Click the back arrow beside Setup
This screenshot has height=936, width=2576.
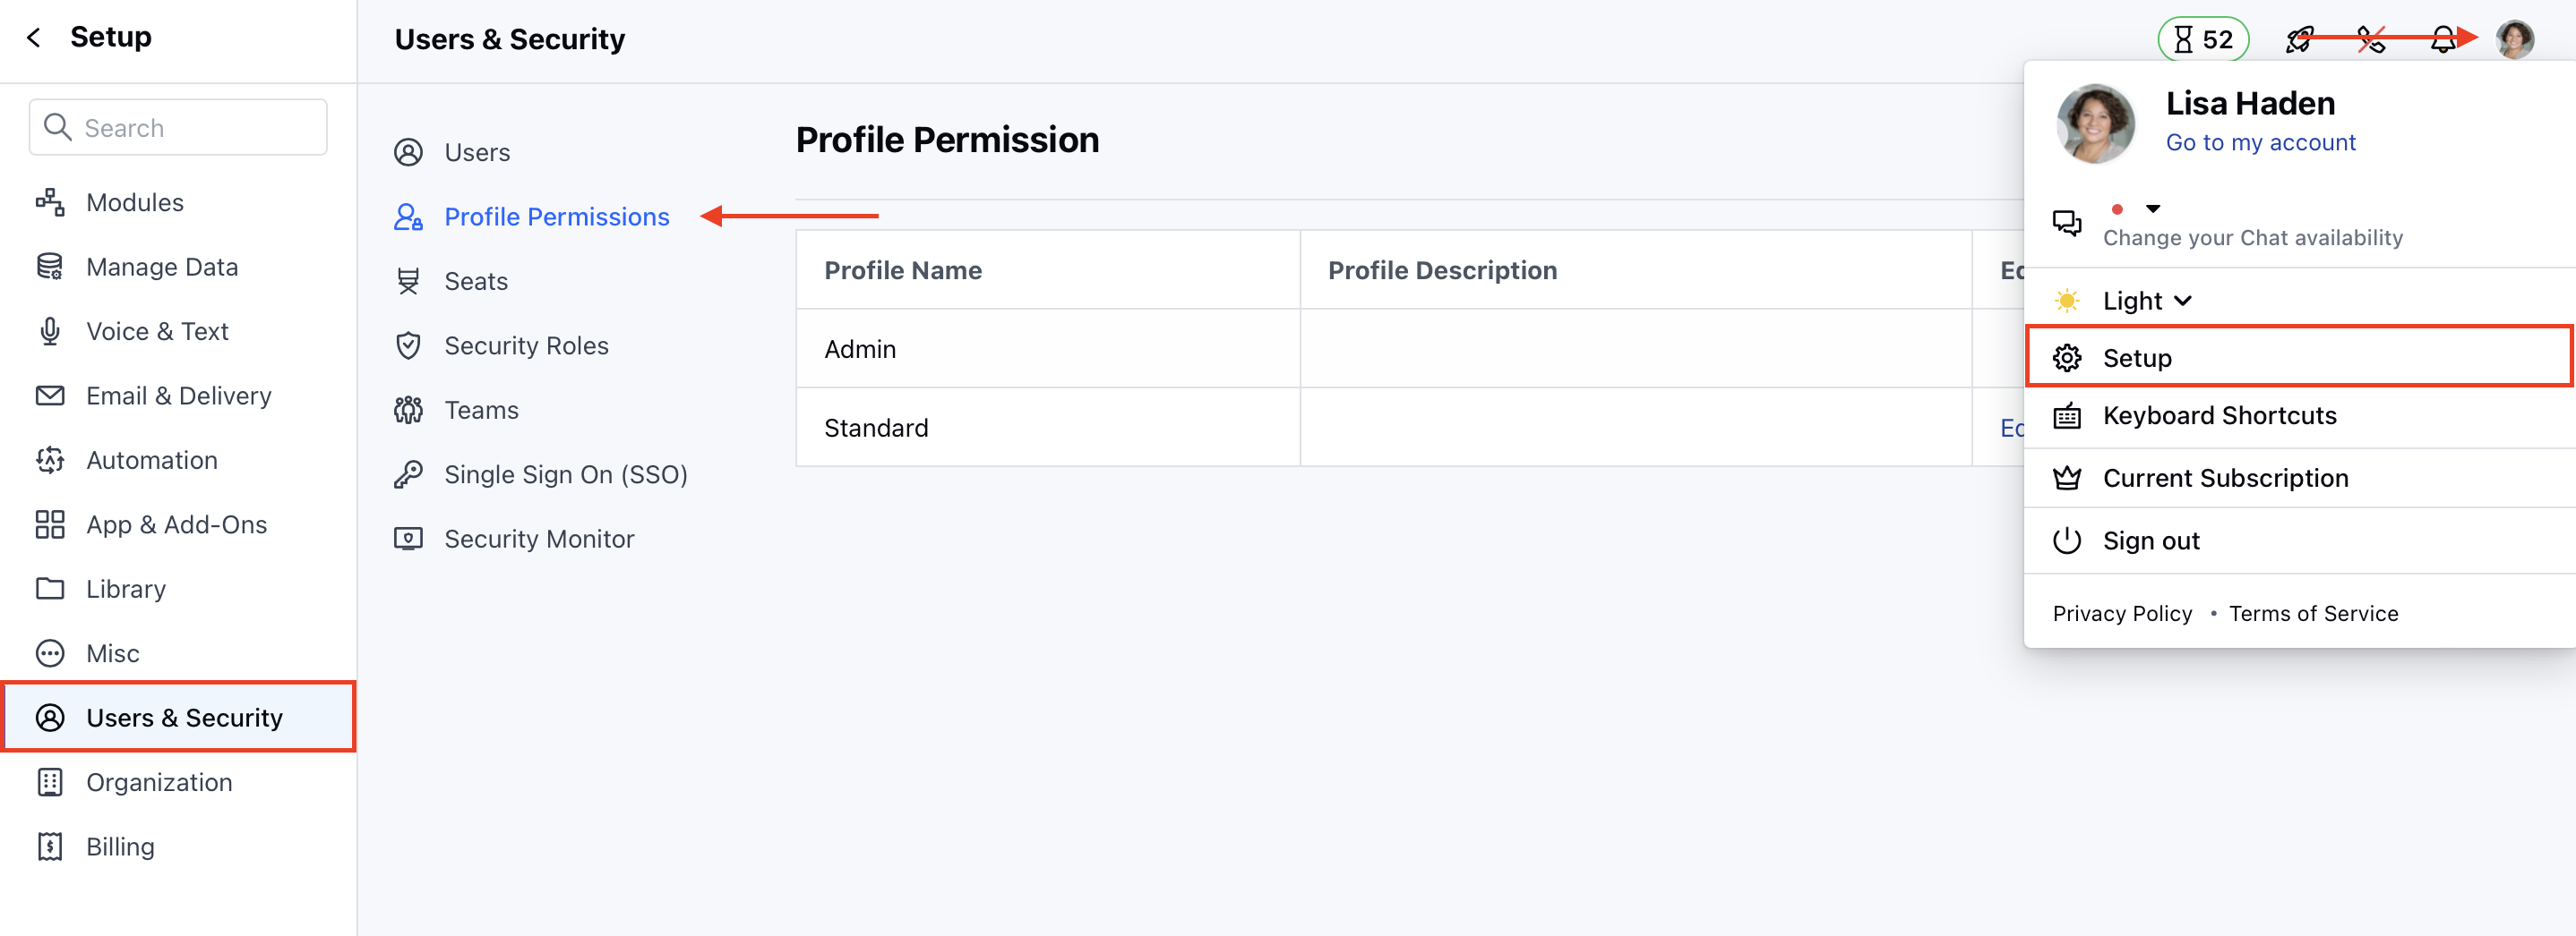click(x=34, y=38)
